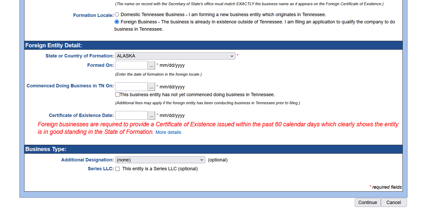Click the Business Type section header
Viewport: 433px width, 216px height.
click(x=46, y=149)
